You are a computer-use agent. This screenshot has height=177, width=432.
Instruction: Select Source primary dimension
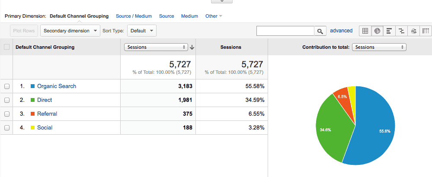tap(166, 16)
